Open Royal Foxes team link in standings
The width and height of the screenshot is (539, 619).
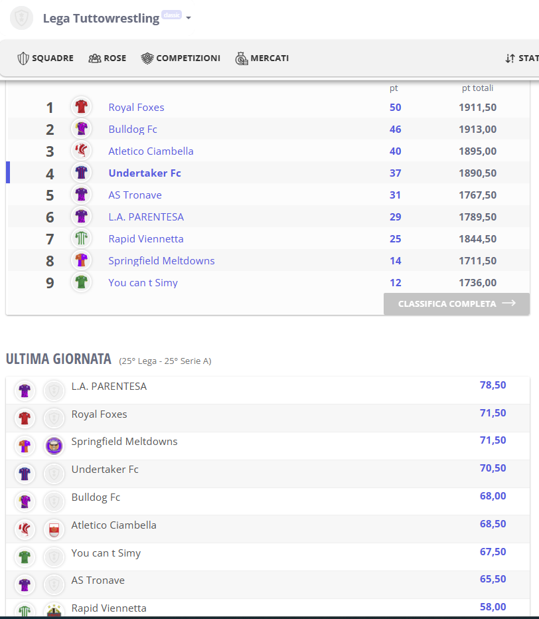136,108
